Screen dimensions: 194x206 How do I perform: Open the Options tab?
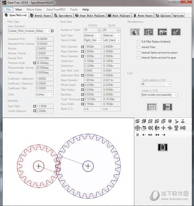pos(178,16)
